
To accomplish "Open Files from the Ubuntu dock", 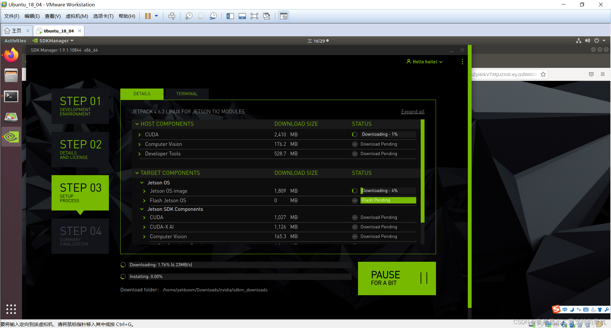I will [x=11, y=75].
